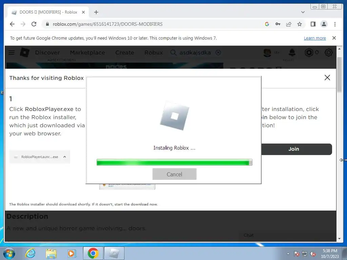Screen dimensions: 347x260
Task: Click the installing progress bar
Action: (x=175, y=162)
